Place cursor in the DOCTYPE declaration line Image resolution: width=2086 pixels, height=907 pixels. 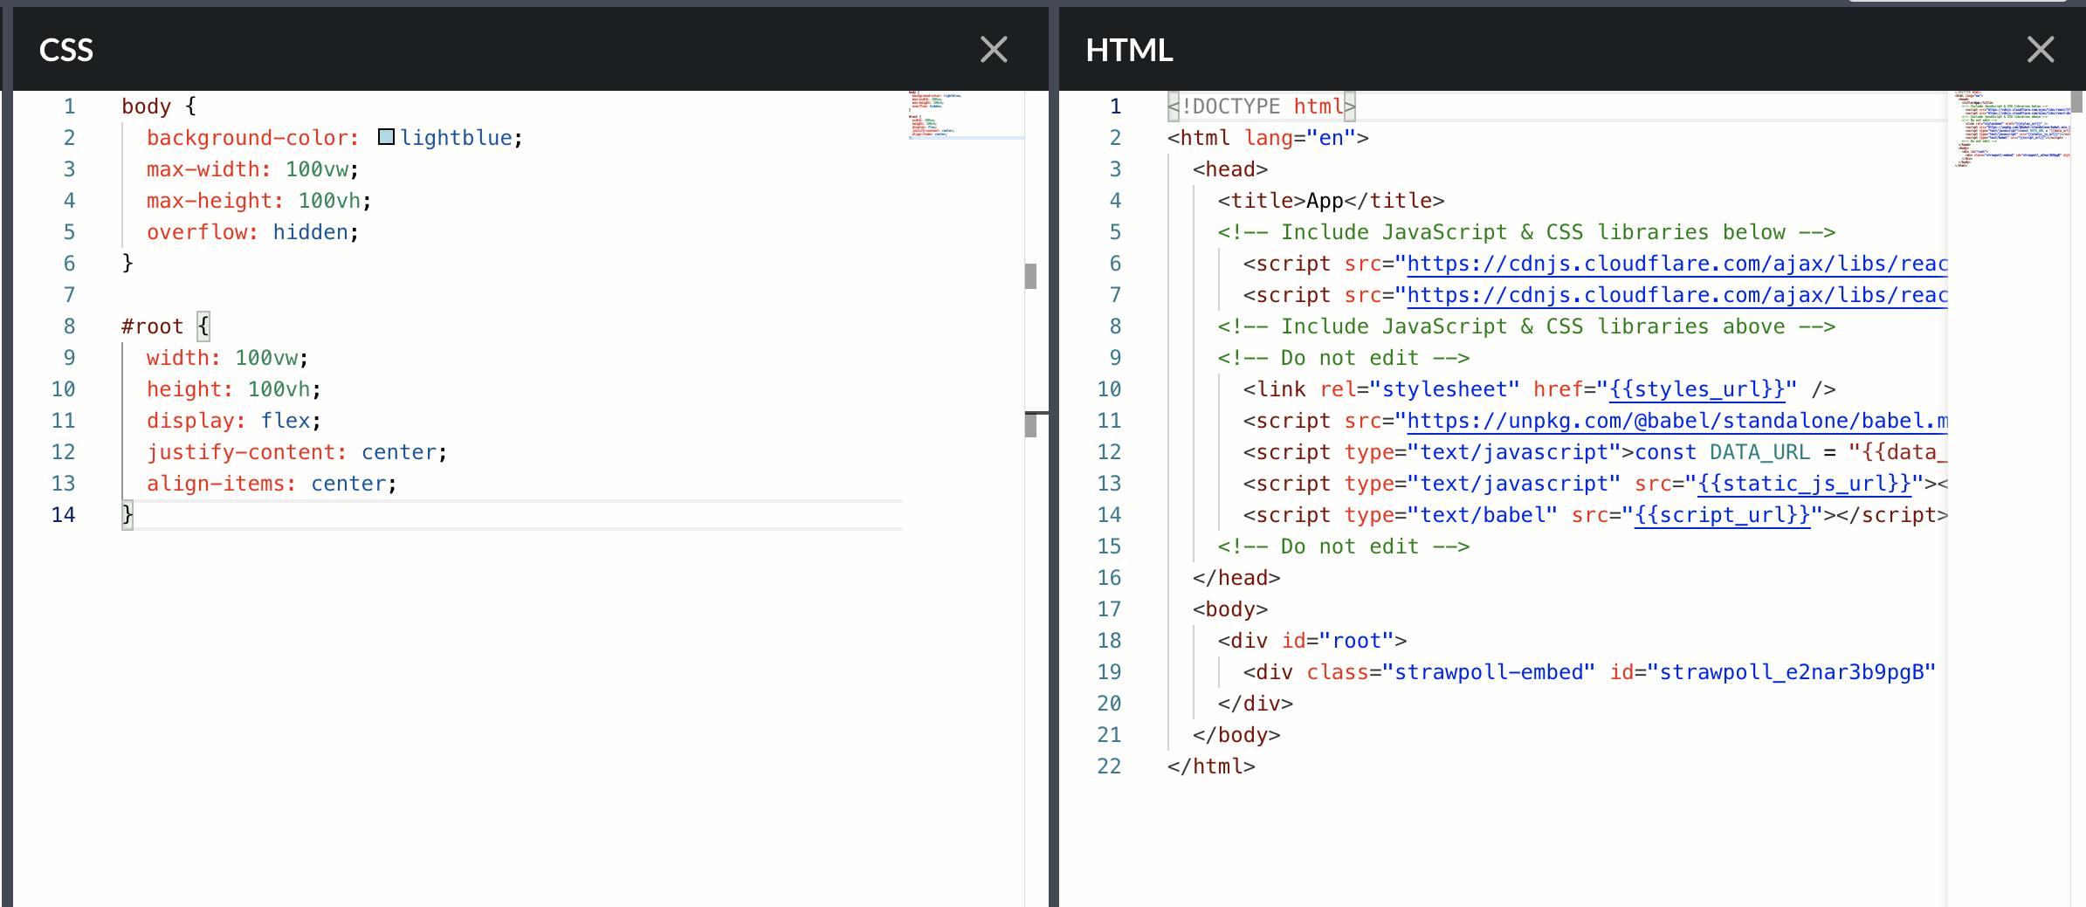coord(1257,107)
